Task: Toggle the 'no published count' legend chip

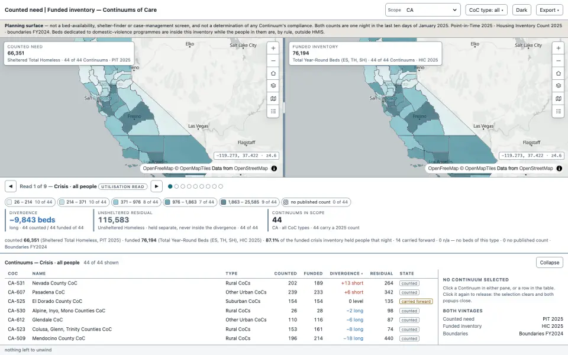Action: coord(316,202)
